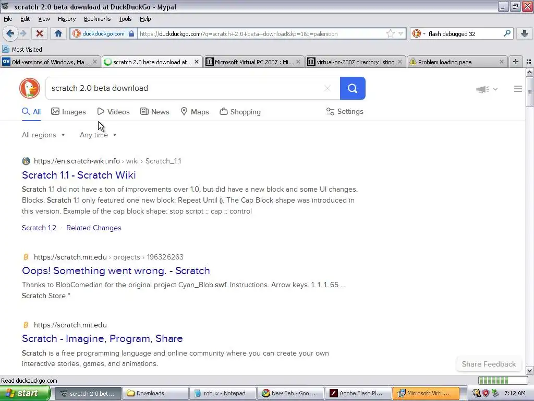Switch to the Problem loading page tab
Viewport: 534px width, 401px height.
tap(457, 62)
